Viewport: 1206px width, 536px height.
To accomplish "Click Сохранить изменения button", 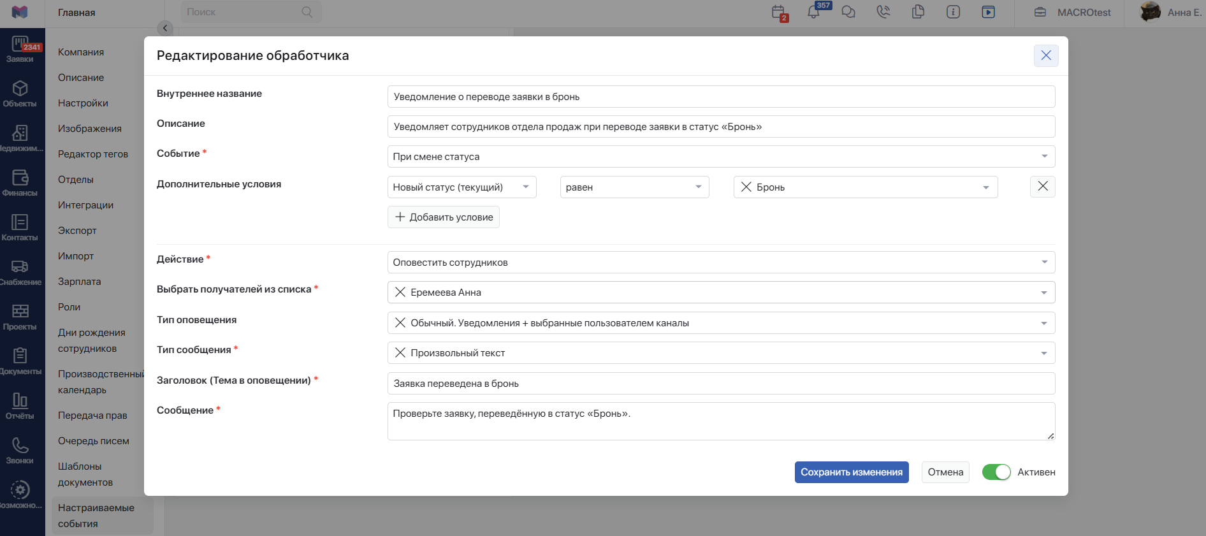I will tap(852, 472).
